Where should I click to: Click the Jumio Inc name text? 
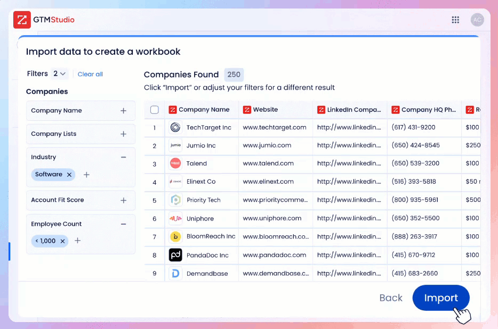200,145
